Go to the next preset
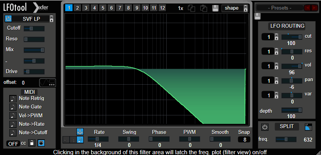Image resolution: width=321 pixels, height=155 pixels. click(314, 8)
